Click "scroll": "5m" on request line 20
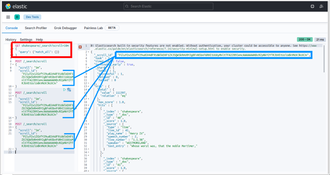The image size is (330, 175). pos(30,130)
